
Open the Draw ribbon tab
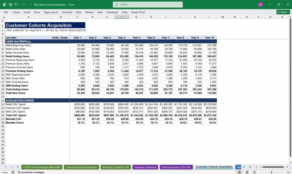point(37,12)
